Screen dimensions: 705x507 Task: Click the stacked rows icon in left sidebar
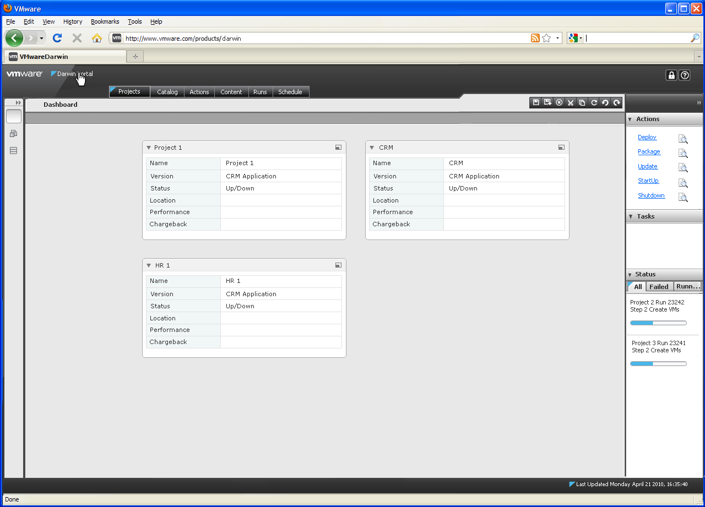(14, 151)
